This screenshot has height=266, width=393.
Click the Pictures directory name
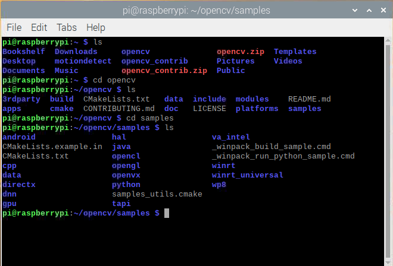coord(235,61)
